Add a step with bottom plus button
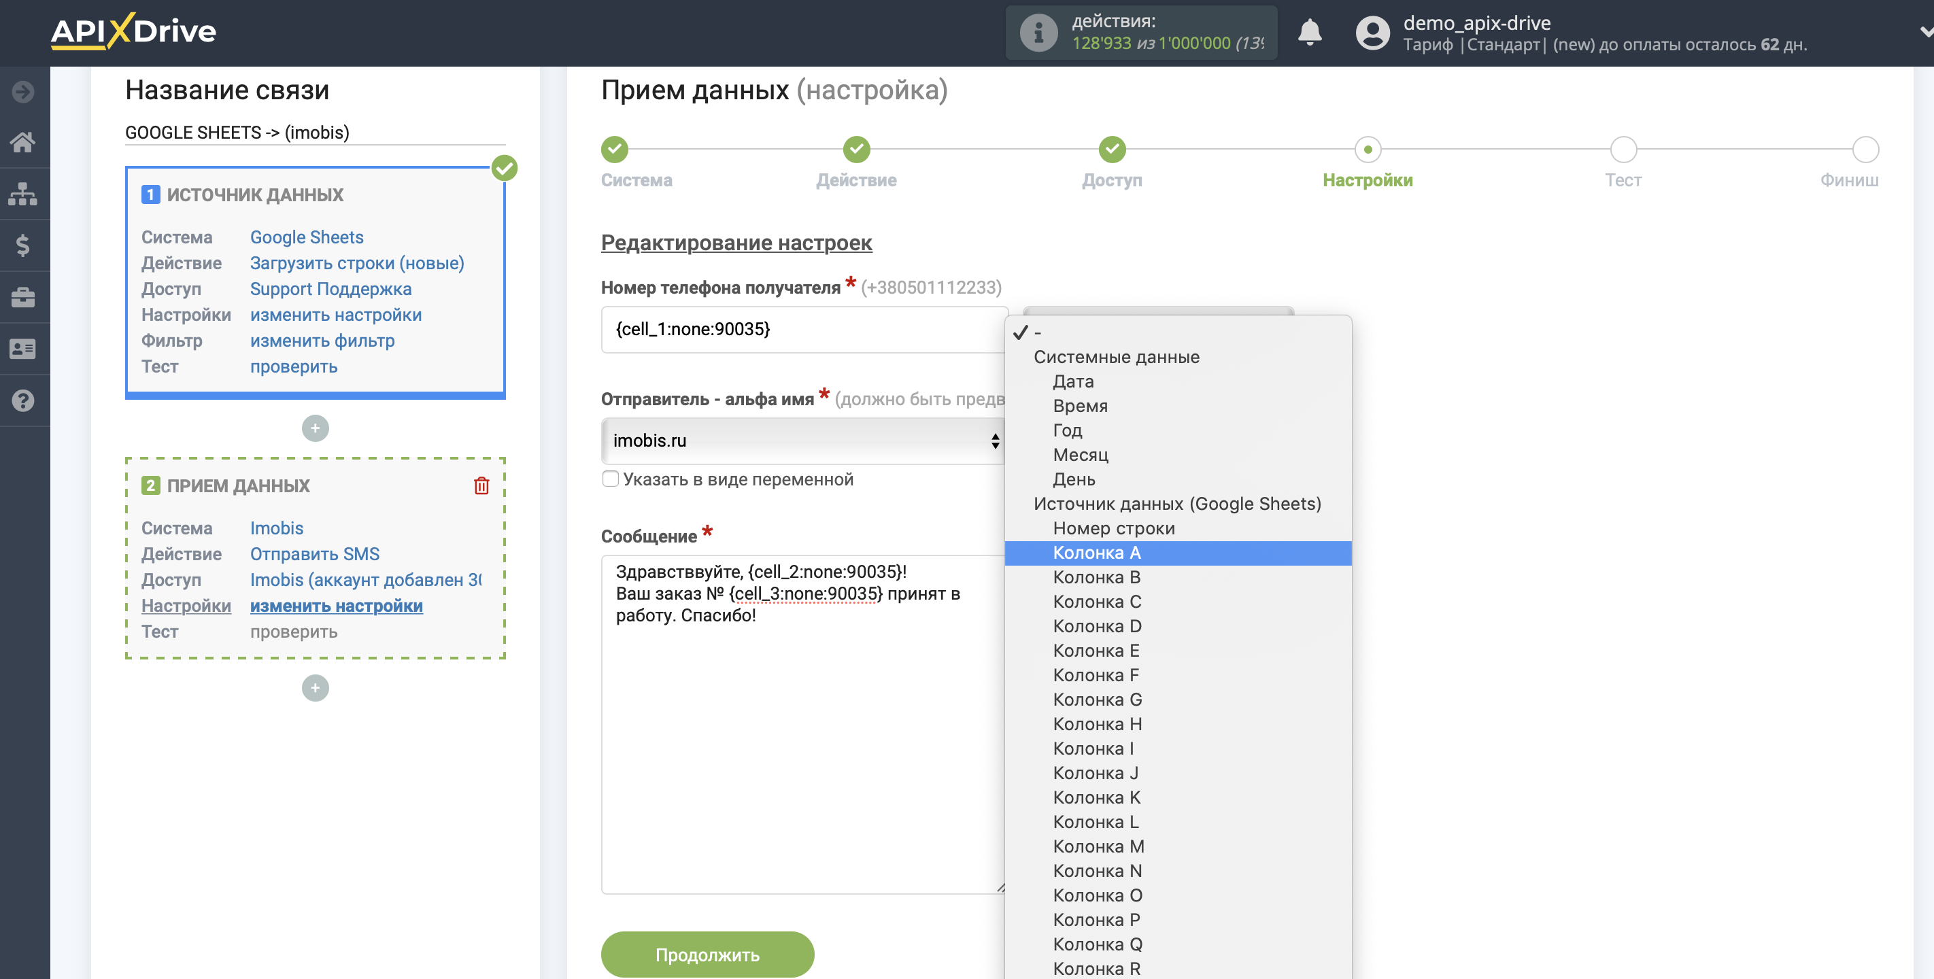 316,688
